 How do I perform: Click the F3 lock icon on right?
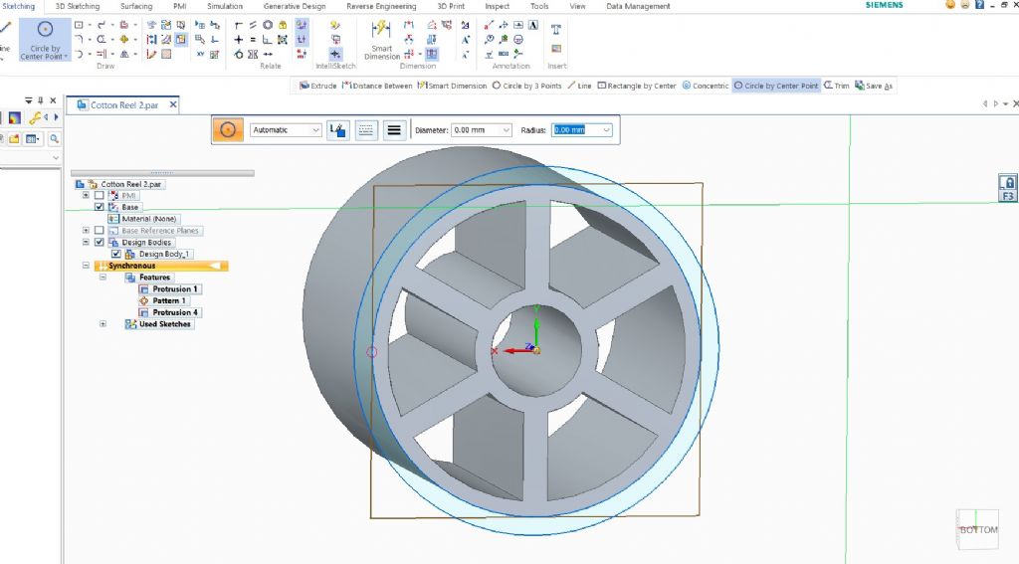(1008, 188)
